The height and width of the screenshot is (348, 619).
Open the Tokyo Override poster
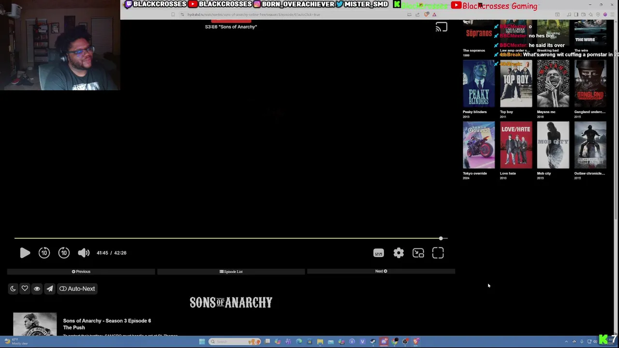479,145
